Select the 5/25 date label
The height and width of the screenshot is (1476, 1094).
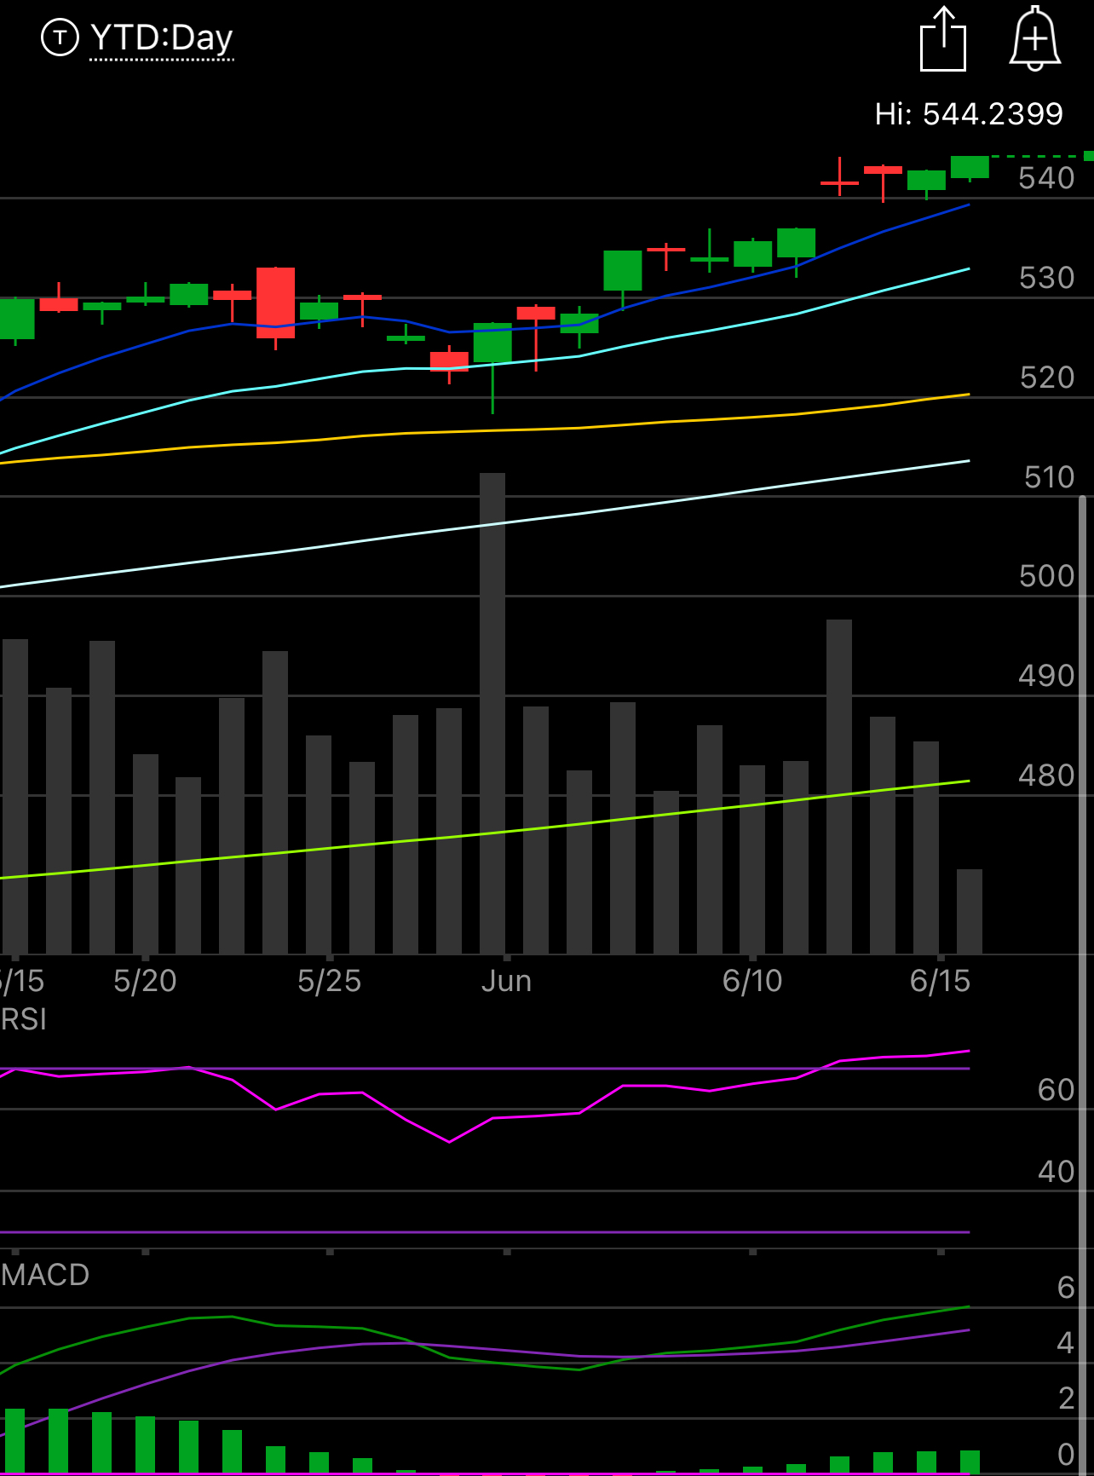click(329, 981)
